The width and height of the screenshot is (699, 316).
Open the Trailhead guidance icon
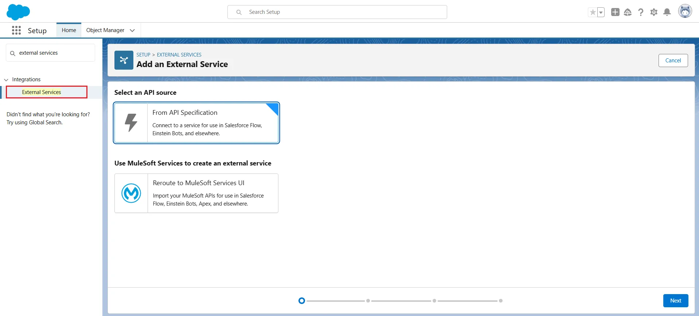click(x=628, y=12)
